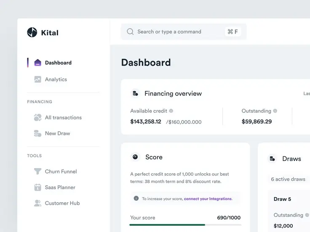Click the FINANCING section label
The width and height of the screenshot is (310, 232).
40,102
